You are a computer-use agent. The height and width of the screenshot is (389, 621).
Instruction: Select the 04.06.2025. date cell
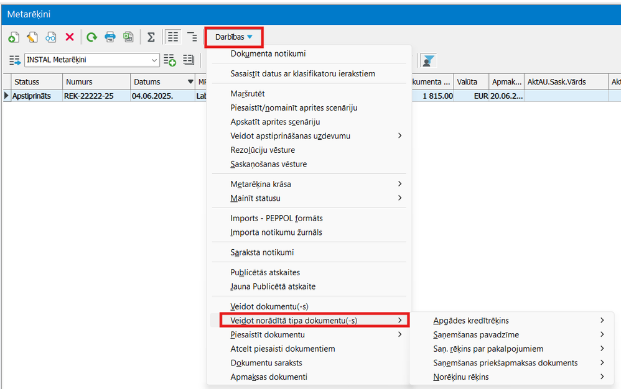tap(162, 96)
